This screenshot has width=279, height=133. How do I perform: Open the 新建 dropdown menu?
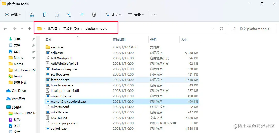point(13,15)
